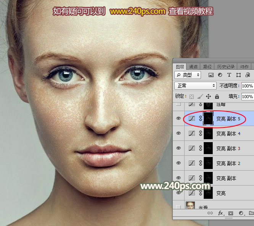Click curves icon of 变亮 副本 3 layer

coord(192,149)
